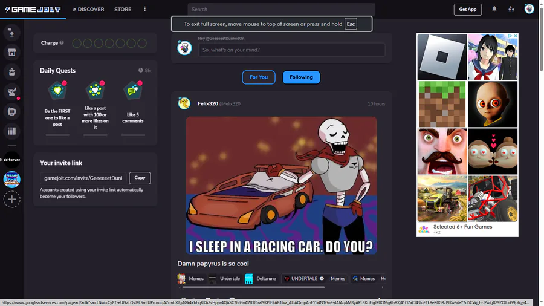Open the 'Like 5 comments' quest badge
The image size is (544, 306).
133,91
